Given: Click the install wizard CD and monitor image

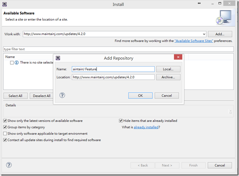Looking at the screenshot, I should 224,17.
